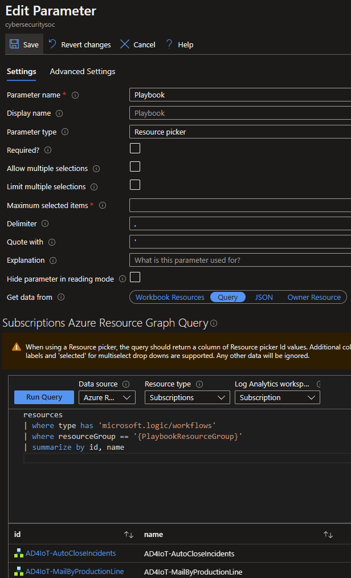Click logic app icon beside AD4IoT-AutoCloseIncidents
Image resolution: width=351 pixels, height=578 pixels.
pos(18,553)
